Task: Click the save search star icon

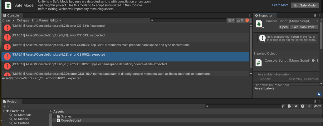Action: click(x=309, y=106)
